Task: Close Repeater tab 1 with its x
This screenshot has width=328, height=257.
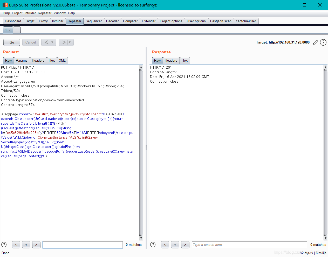Action: [x=10, y=30]
